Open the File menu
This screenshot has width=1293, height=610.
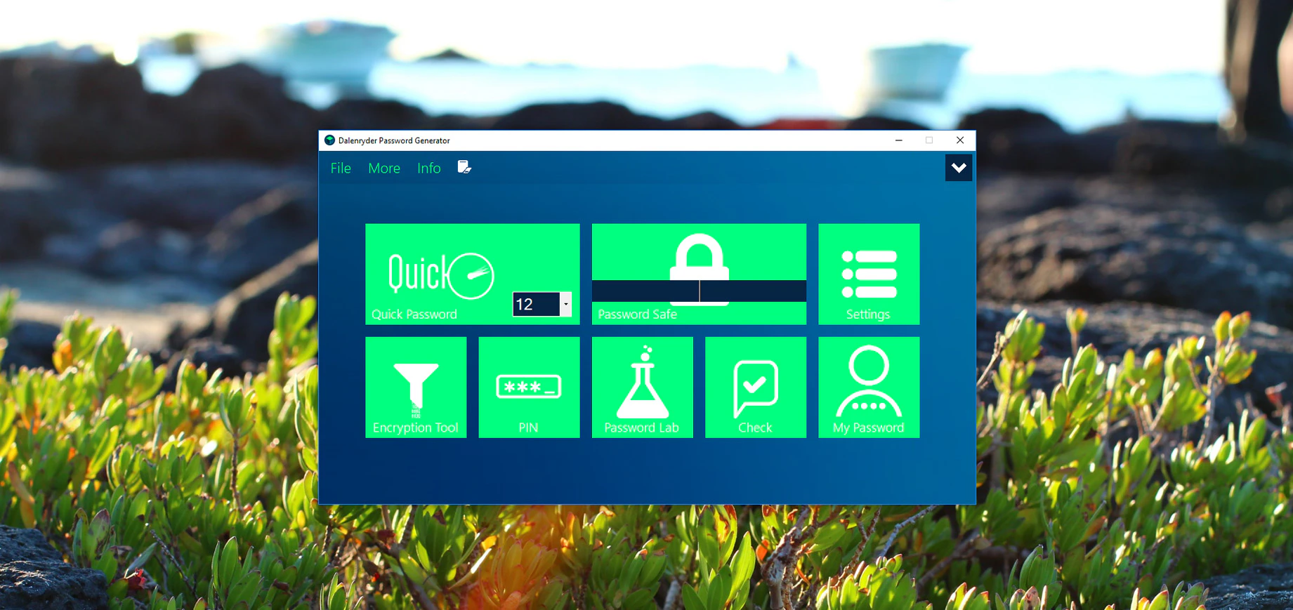[x=341, y=168]
